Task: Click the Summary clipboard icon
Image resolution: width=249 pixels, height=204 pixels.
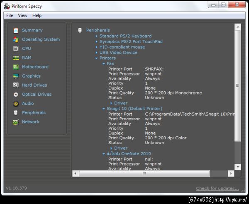Action: click(16, 30)
